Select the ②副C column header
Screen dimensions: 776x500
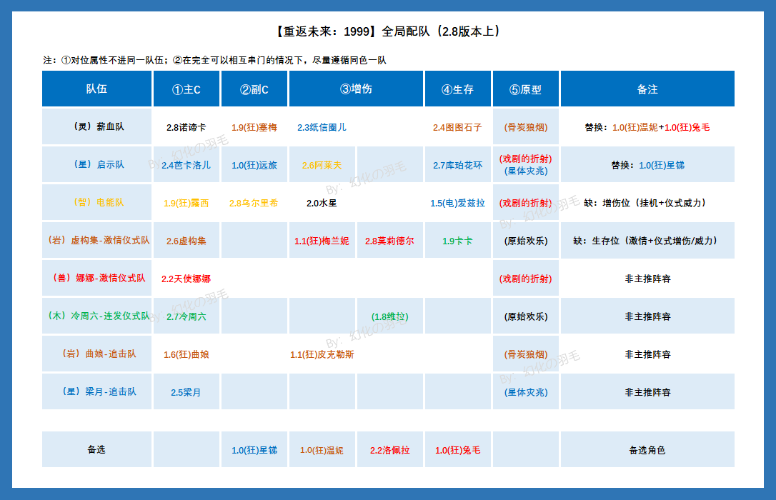[254, 89]
